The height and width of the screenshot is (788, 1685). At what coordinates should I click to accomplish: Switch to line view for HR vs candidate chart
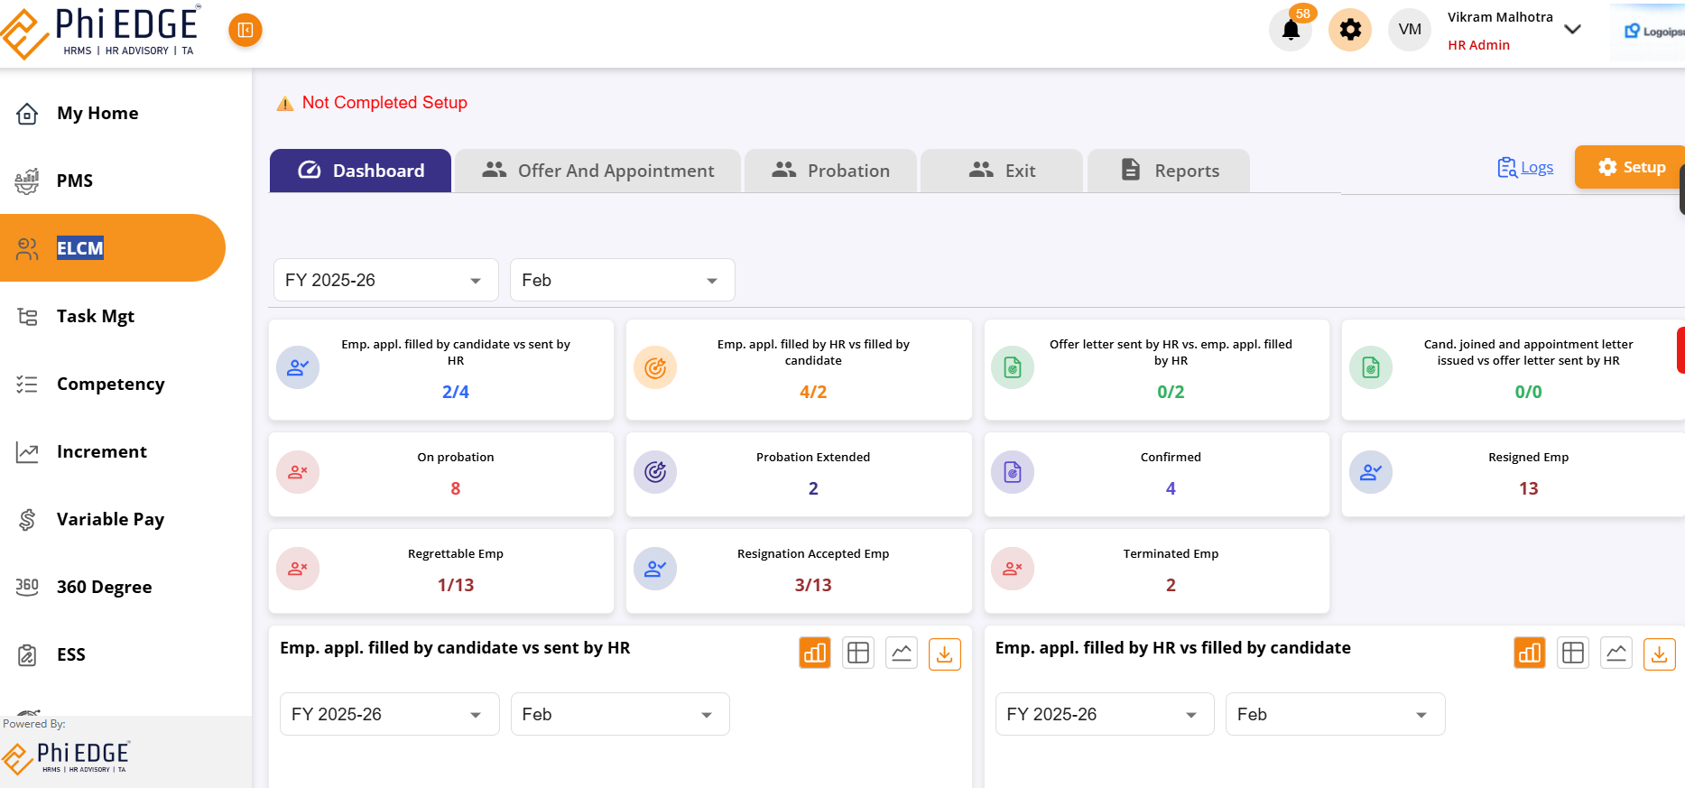(1616, 653)
